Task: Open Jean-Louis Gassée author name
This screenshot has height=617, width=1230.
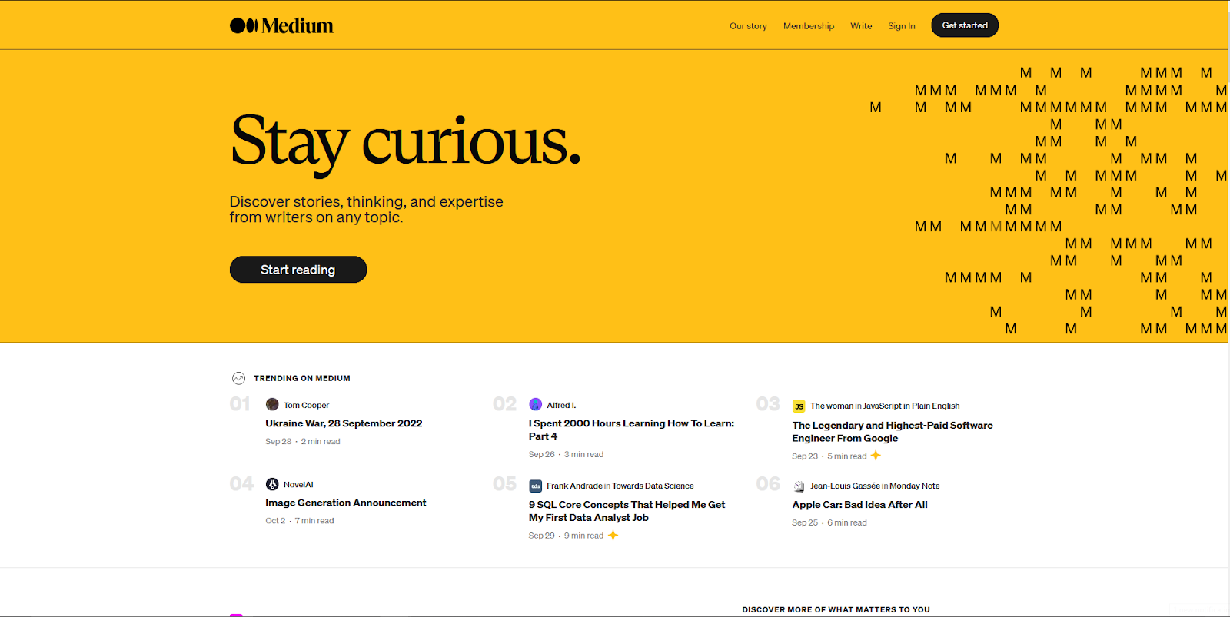Action: 845,486
